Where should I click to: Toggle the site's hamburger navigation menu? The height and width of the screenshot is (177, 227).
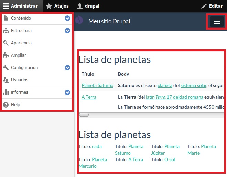[217, 22]
